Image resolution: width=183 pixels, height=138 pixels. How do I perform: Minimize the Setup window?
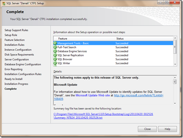(x=160, y=3)
